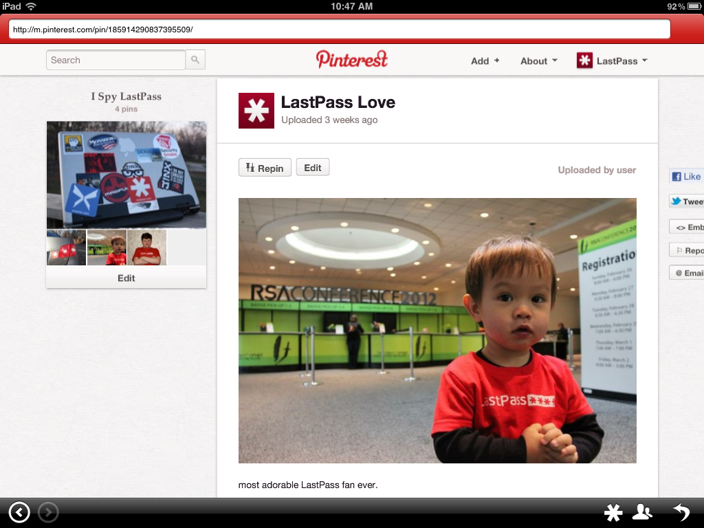The image size is (704, 528).
Task: Click the caption 'most adorable LastPass fan ever.'
Action: click(x=308, y=485)
